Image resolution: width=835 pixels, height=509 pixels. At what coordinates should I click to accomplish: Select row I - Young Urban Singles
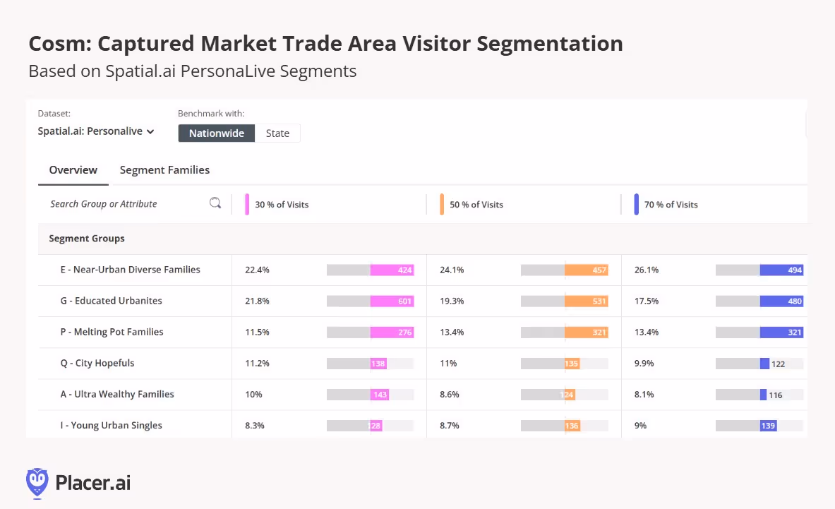111,426
